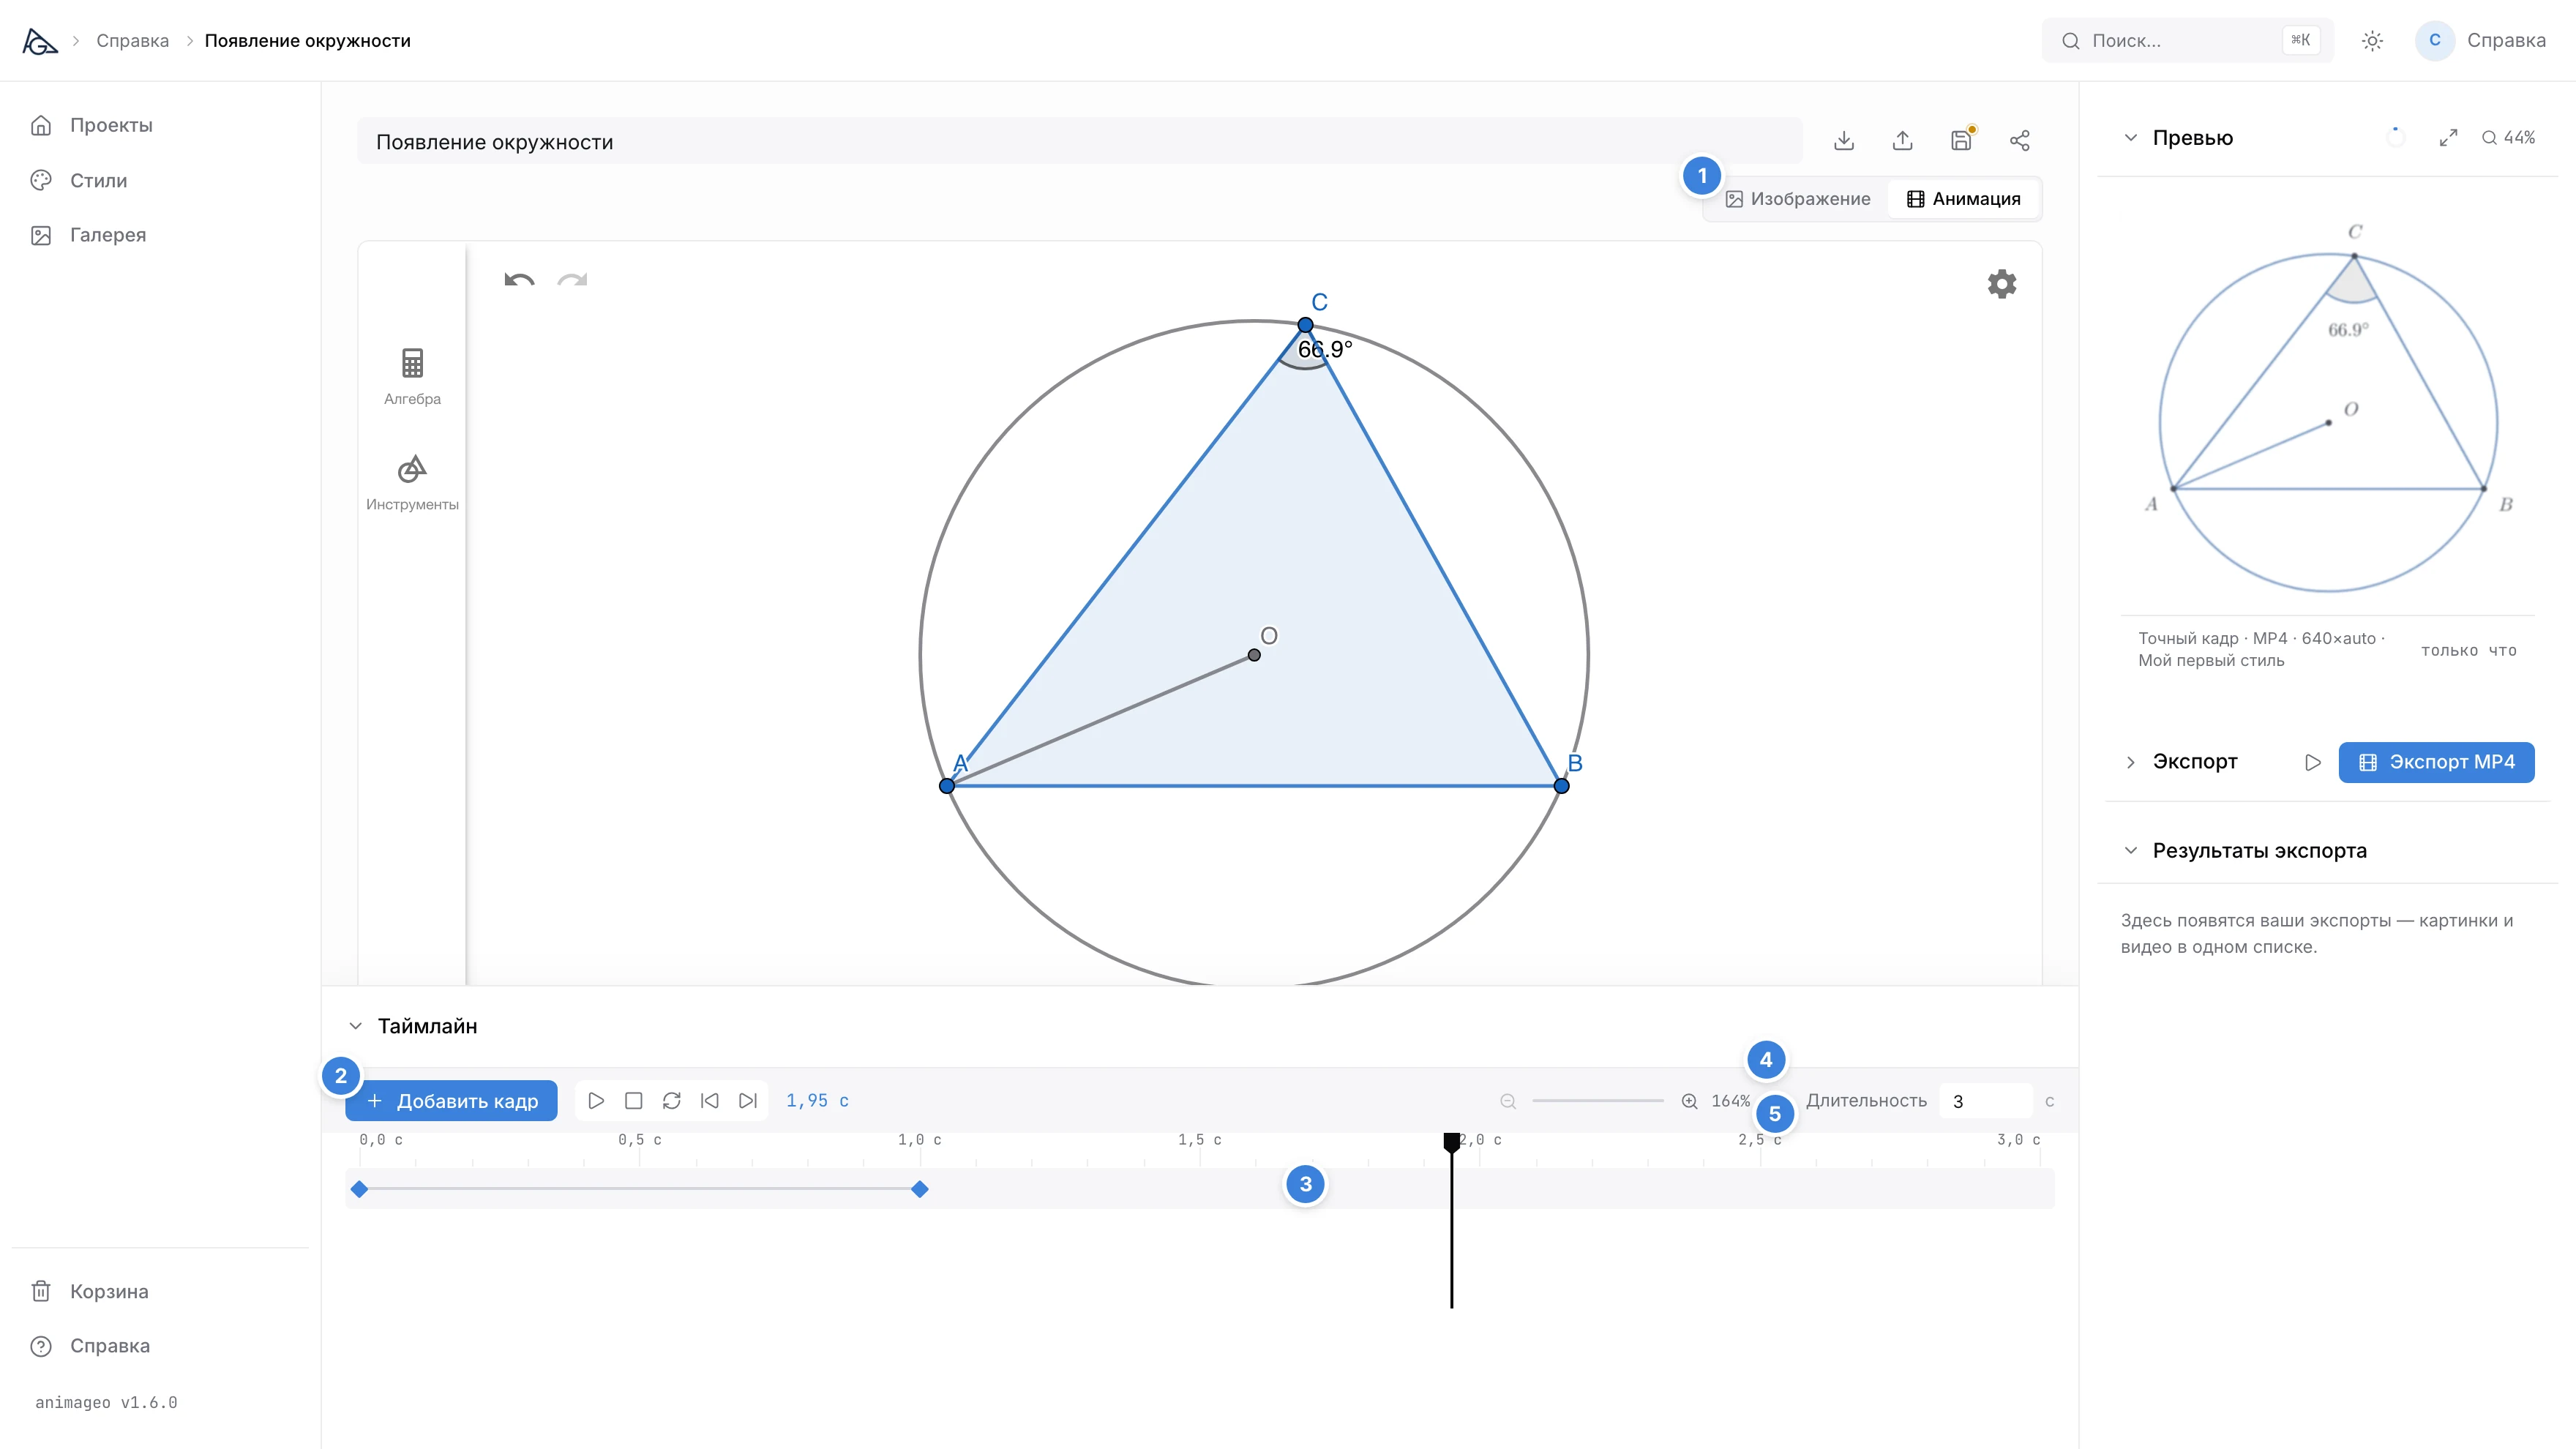The image size is (2576, 1449).
Task: Expand preview to fullscreen arrows icon
Action: click(x=2448, y=138)
